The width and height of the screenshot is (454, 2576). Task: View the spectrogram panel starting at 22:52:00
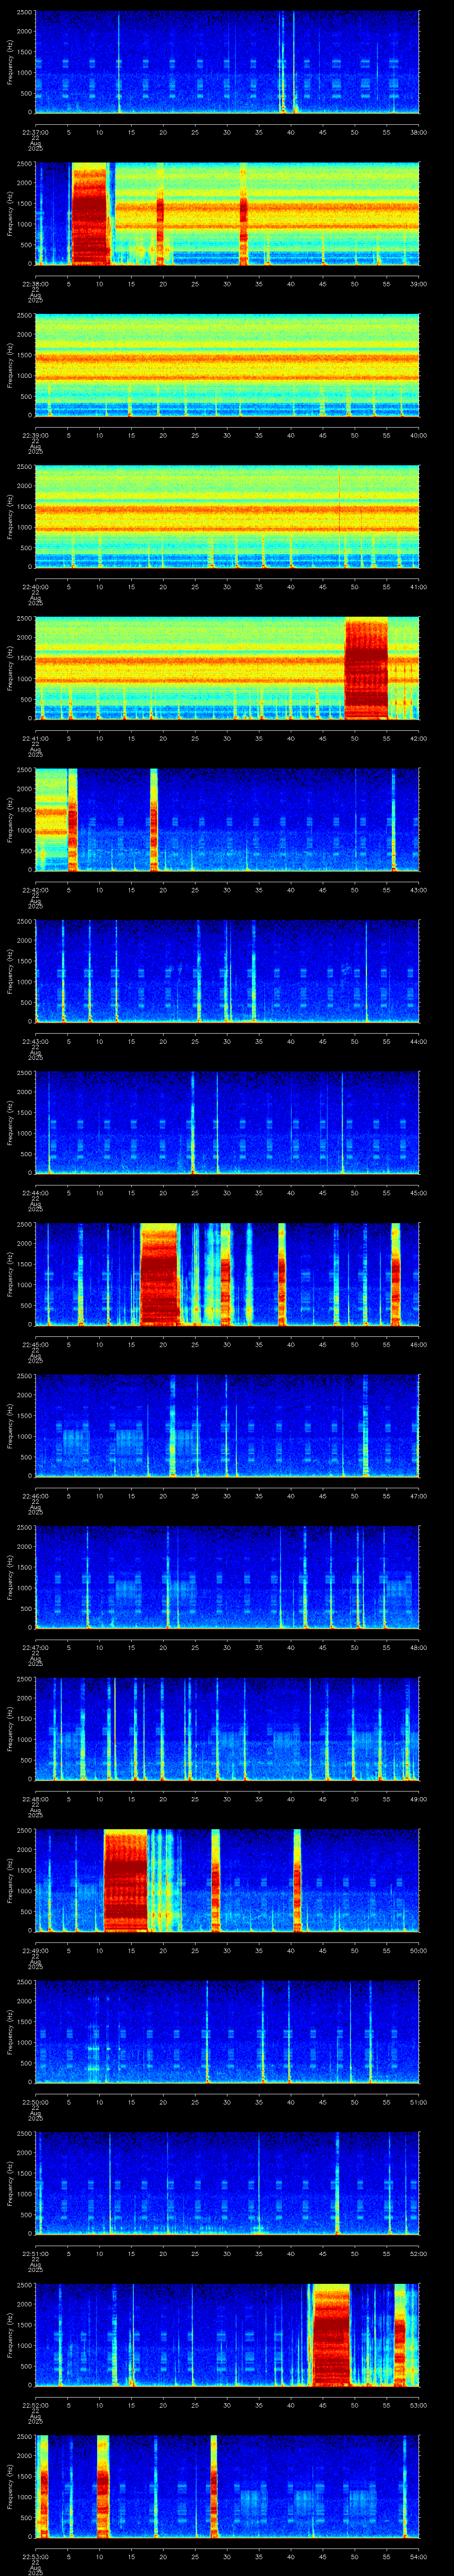(x=227, y=2335)
